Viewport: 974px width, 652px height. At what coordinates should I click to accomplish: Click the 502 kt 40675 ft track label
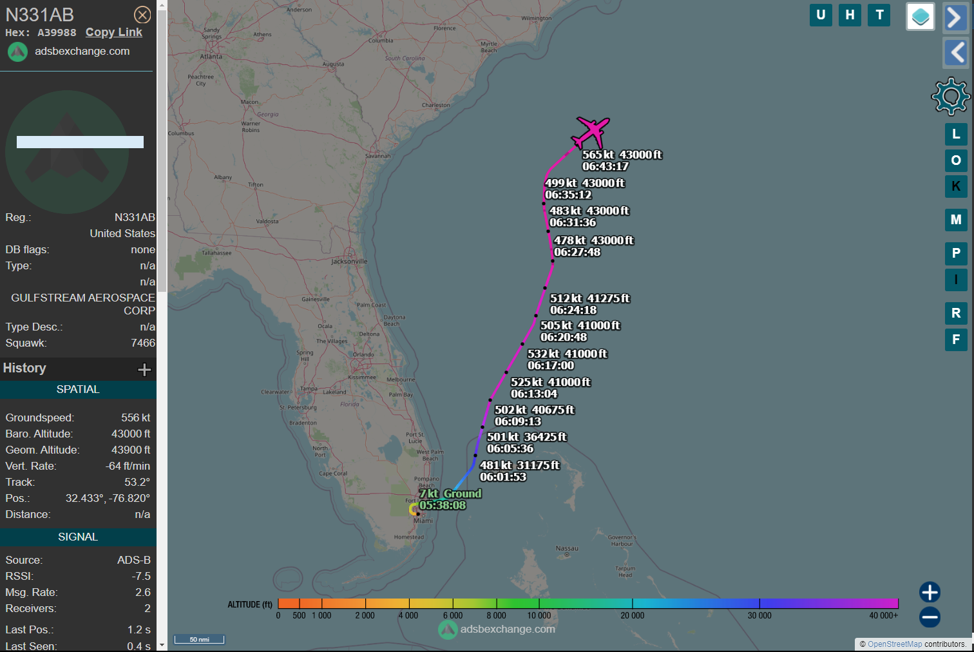click(x=535, y=416)
